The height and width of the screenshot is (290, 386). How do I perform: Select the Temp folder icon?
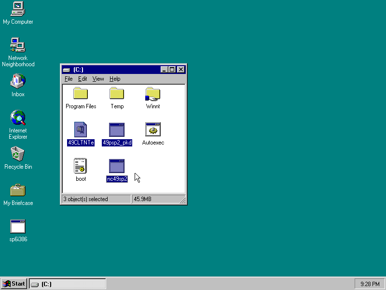click(117, 93)
